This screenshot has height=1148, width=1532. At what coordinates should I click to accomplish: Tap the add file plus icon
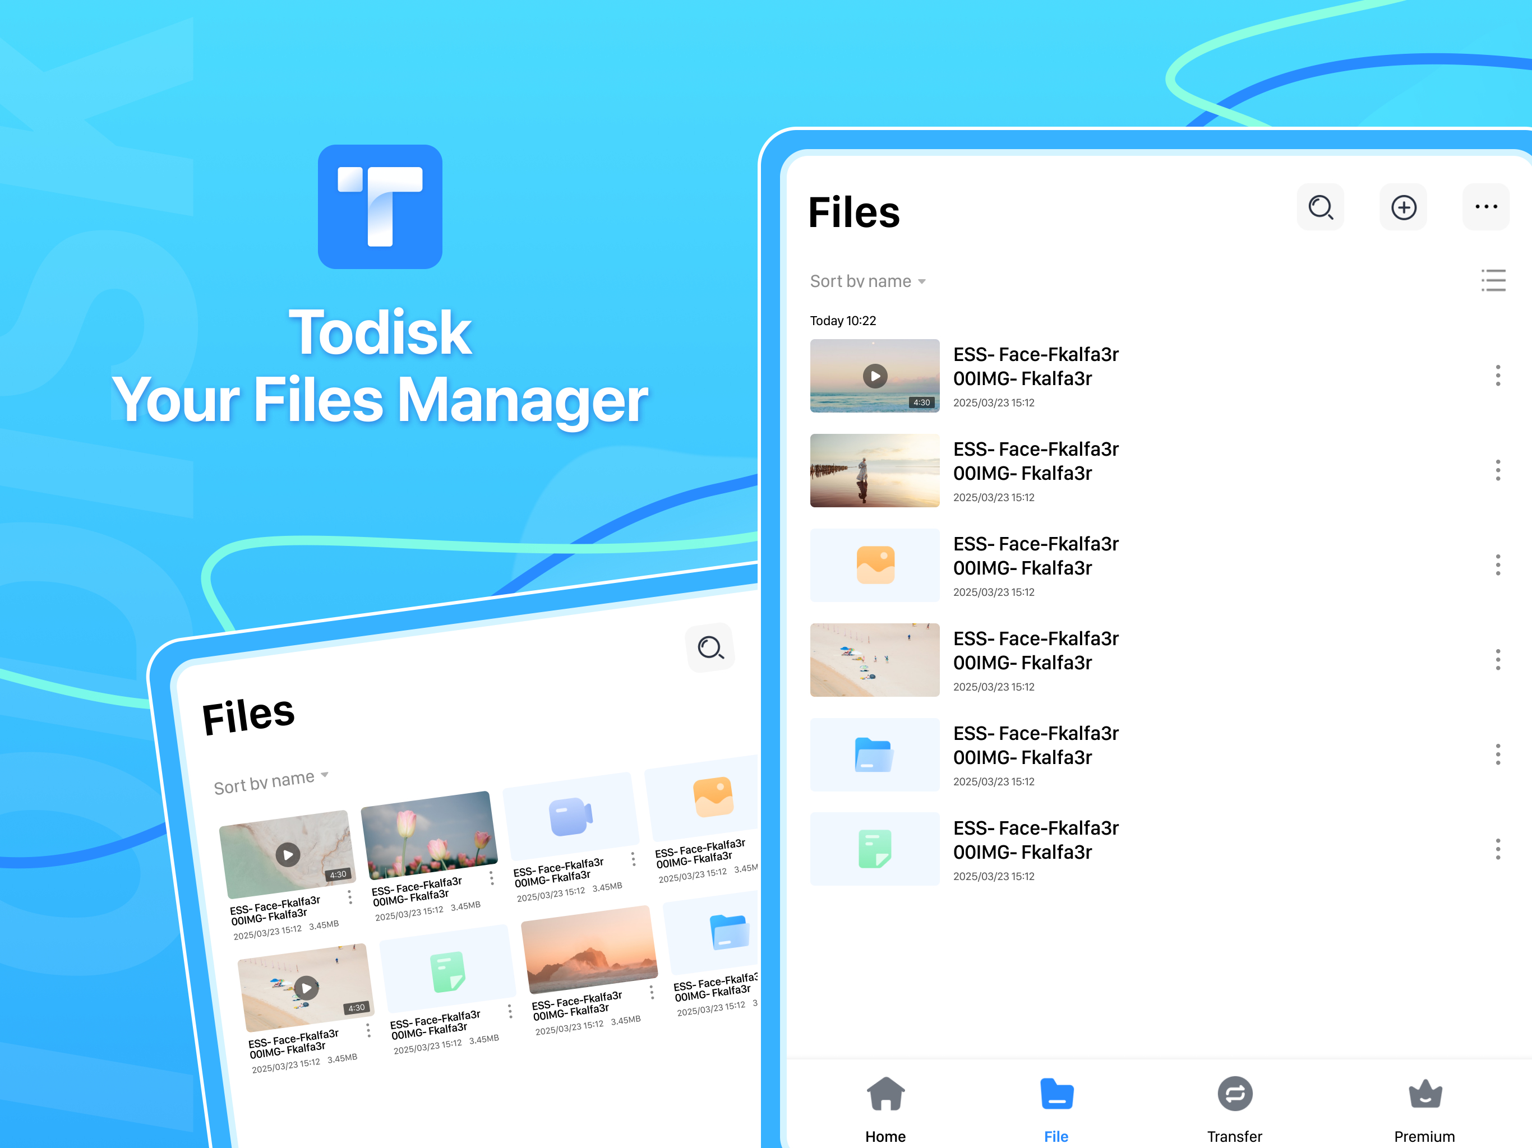(1403, 207)
